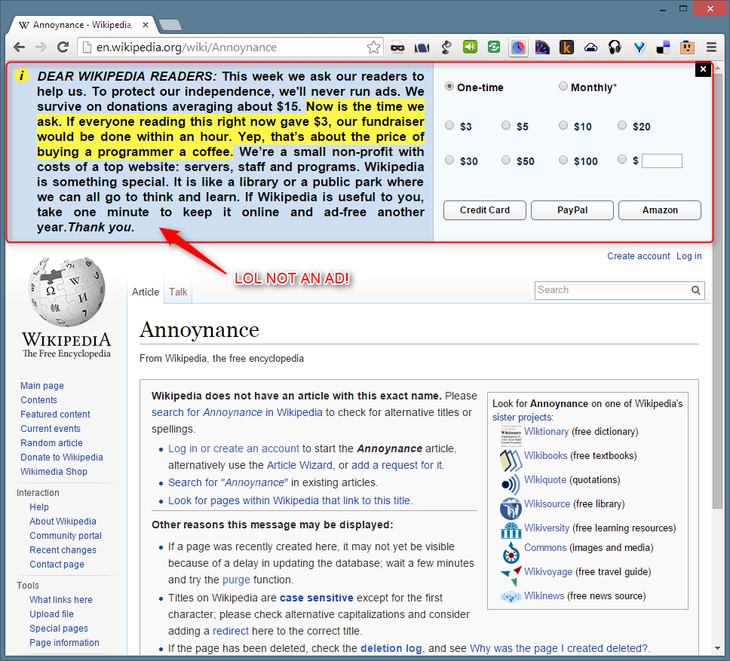Open the Delicious squares extension icon
This screenshot has width=730, height=661.
point(663,47)
